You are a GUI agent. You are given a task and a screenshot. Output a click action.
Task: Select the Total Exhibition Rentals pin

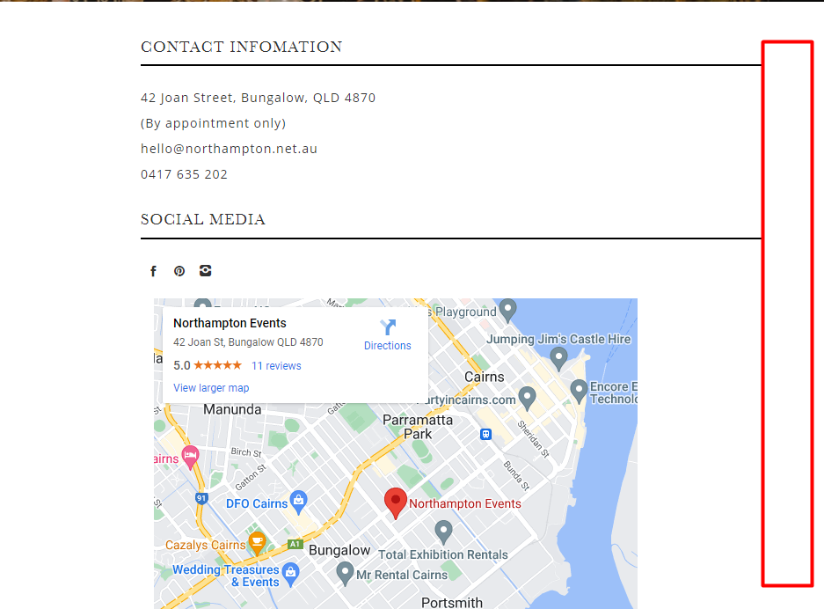(x=443, y=532)
